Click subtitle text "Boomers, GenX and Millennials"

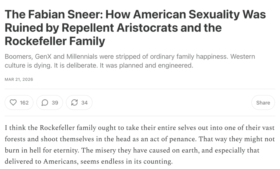[x=44, y=57]
